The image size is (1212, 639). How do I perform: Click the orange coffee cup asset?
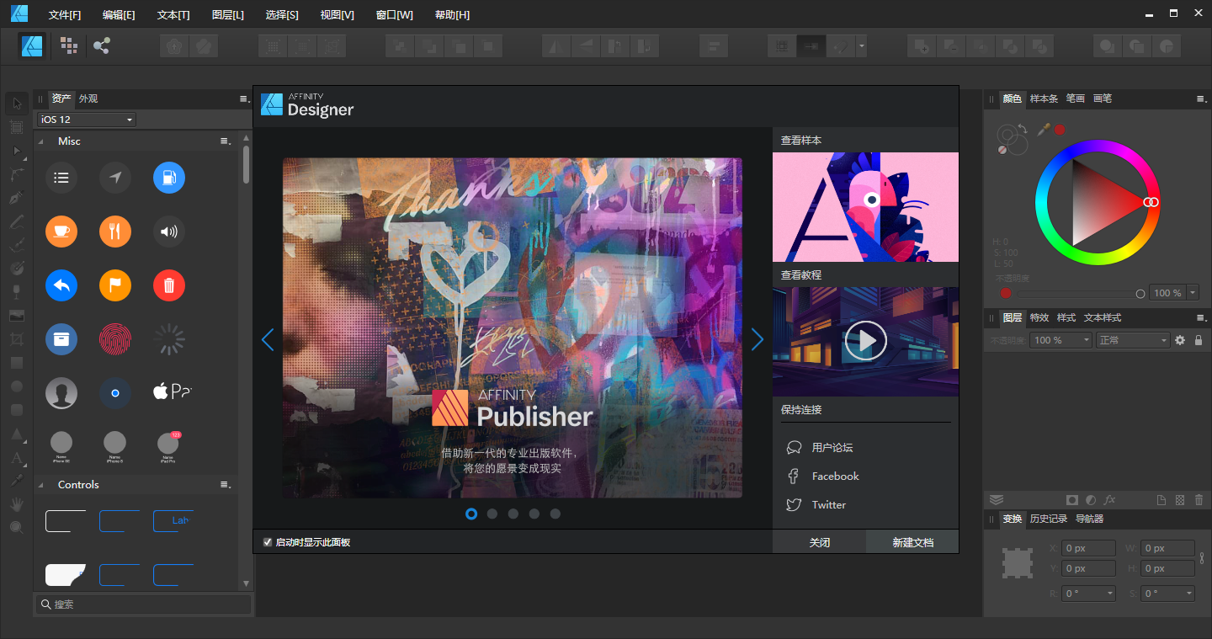pos(61,232)
